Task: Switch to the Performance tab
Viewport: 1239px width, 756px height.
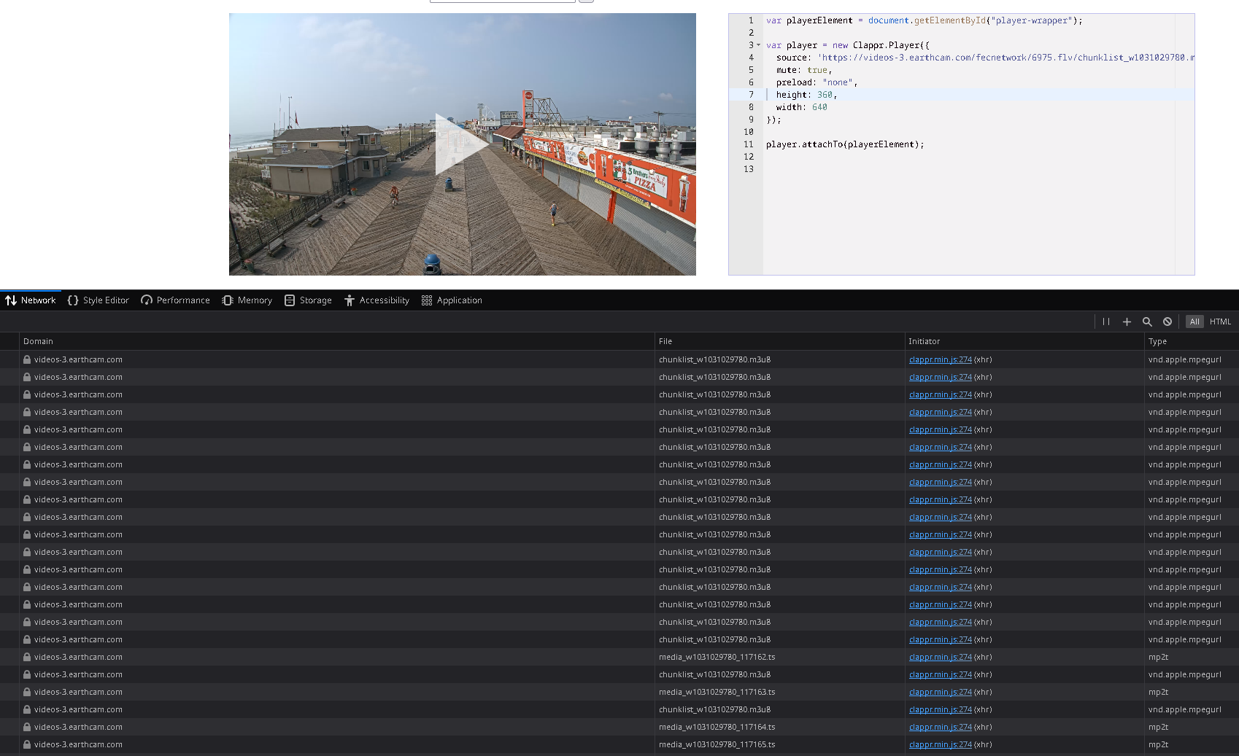Action: [x=175, y=300]
